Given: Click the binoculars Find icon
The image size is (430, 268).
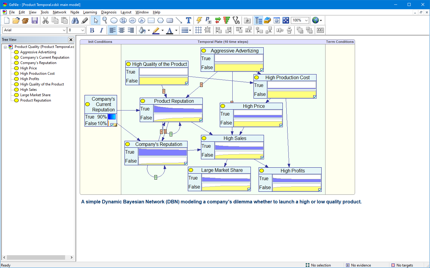Looking at the screenshot, I should pos(75,20).
